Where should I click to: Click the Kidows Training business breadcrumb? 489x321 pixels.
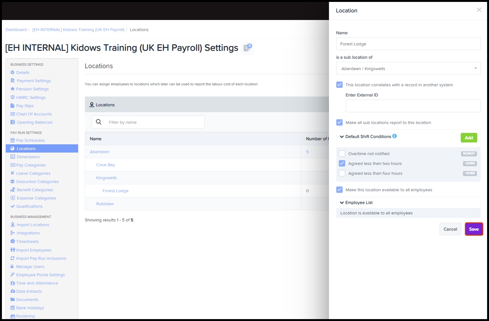coord(78,29)
